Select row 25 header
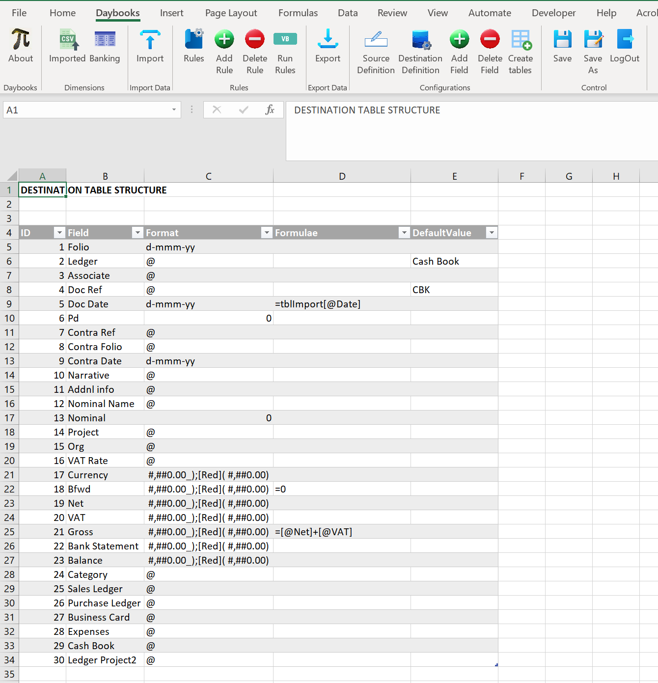 pos(9,532)
